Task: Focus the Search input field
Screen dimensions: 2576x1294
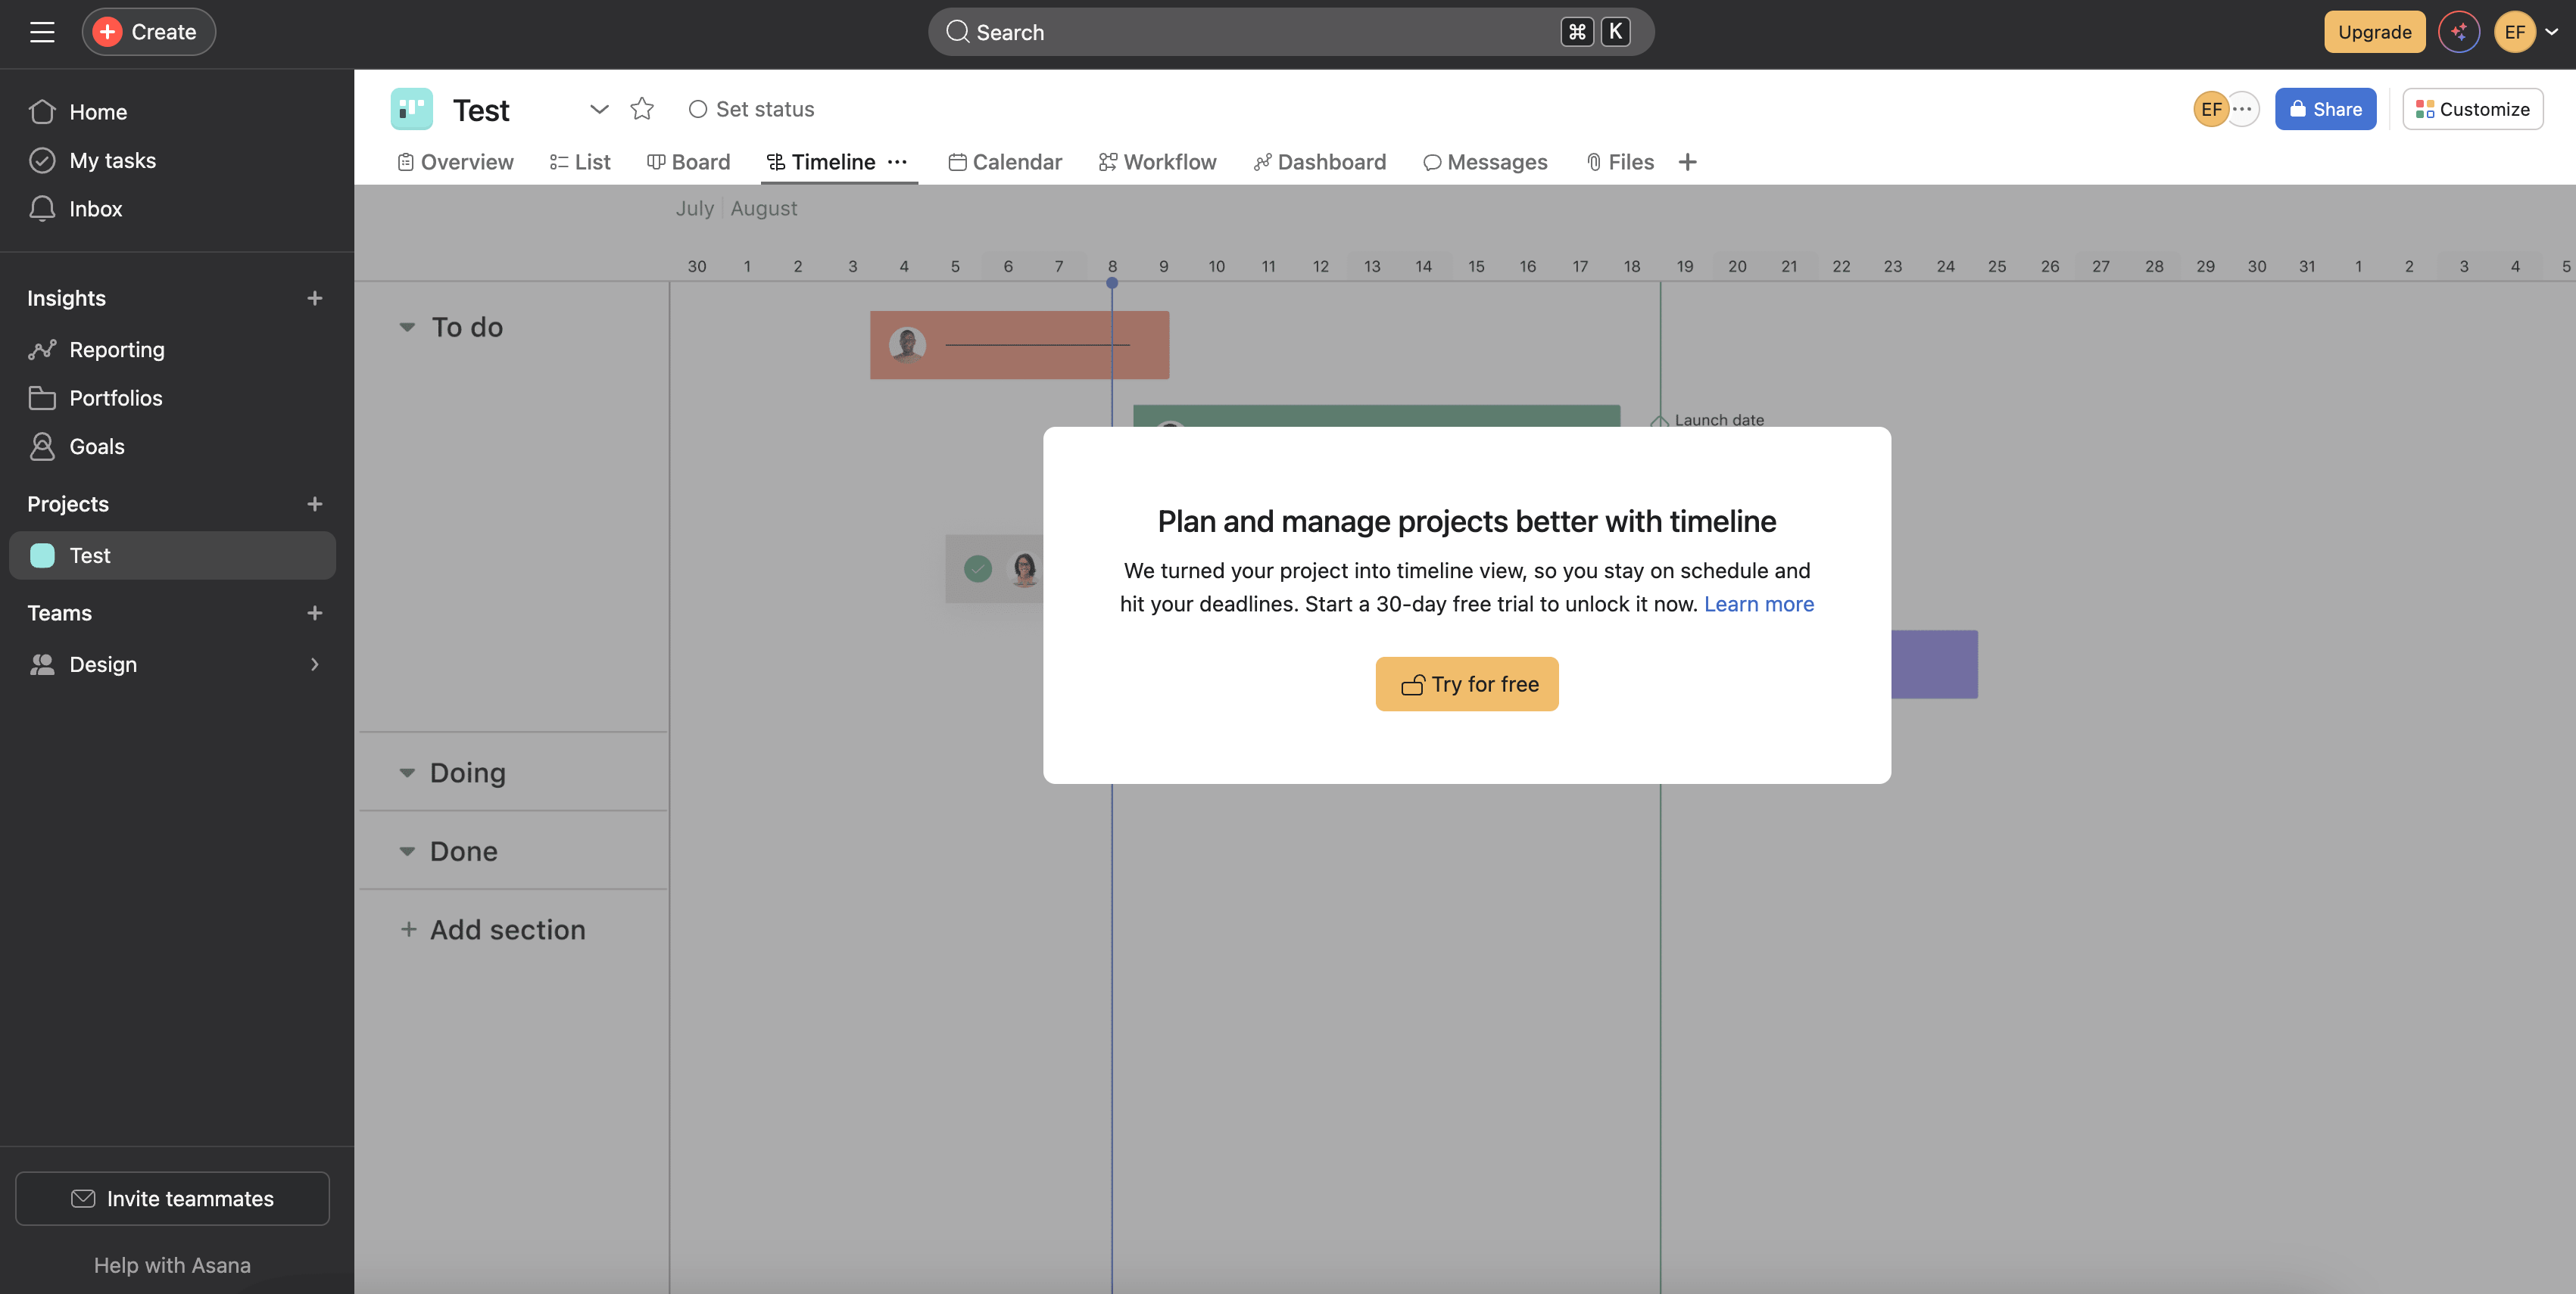Action: (x=1290, y=32)
